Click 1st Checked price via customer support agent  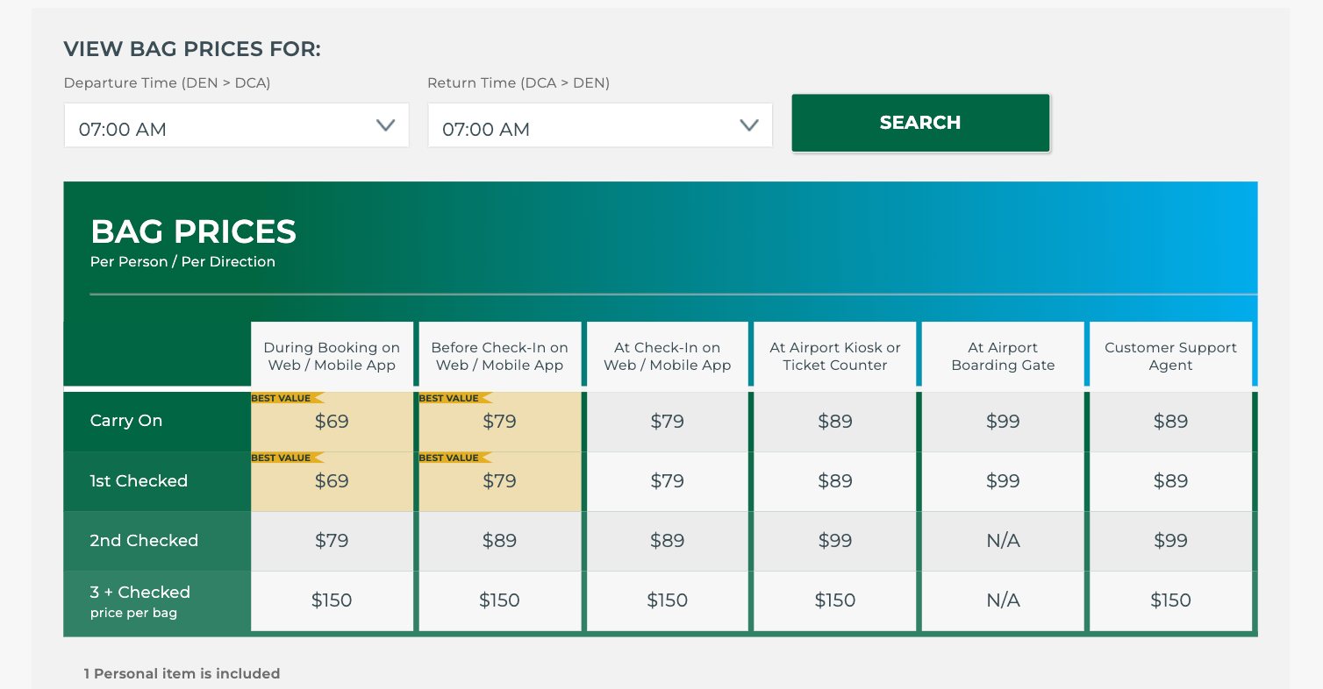tap(1170, 481)
